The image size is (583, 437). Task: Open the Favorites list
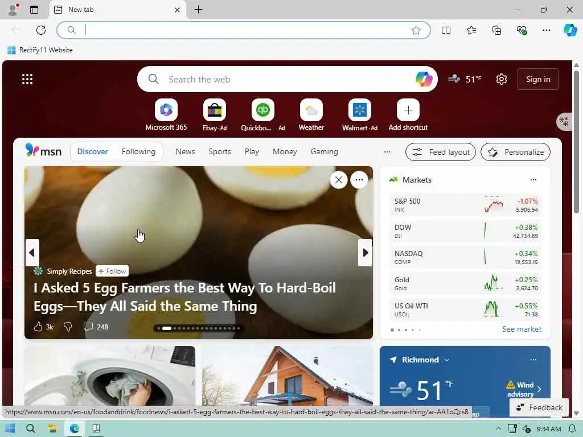pyautogui.click(x=471, y=30)
